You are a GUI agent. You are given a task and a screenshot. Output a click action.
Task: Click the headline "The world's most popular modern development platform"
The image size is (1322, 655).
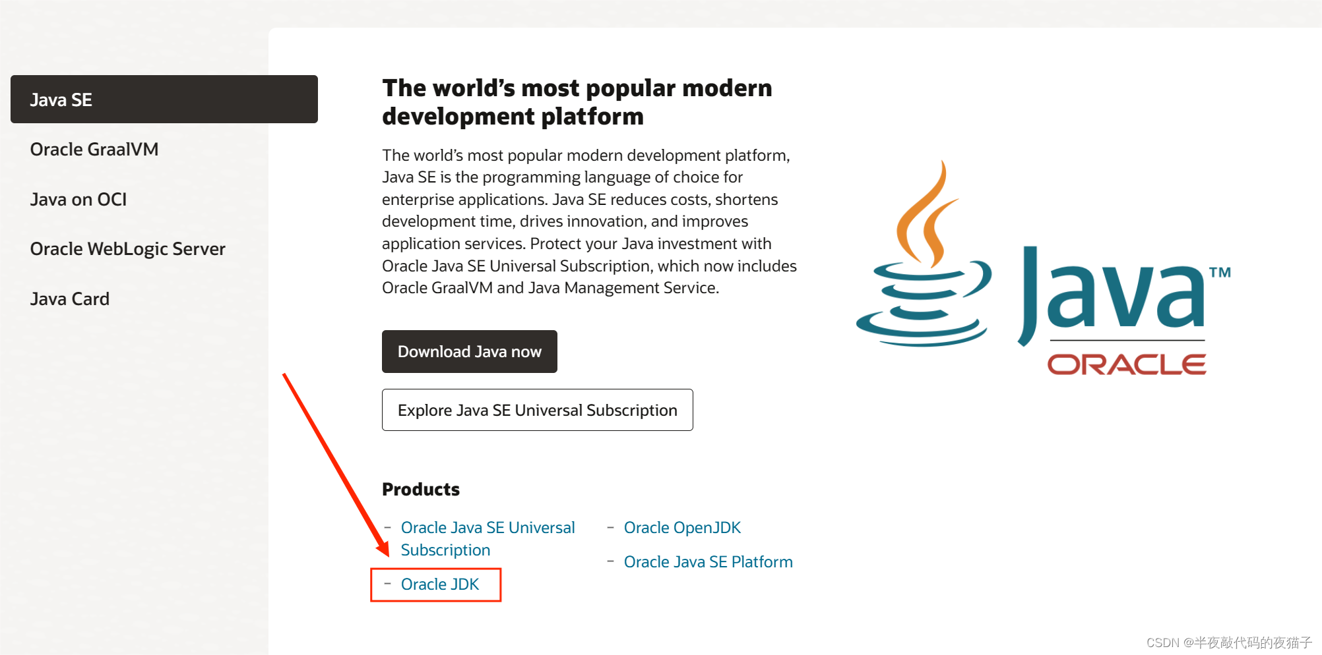pos(577,102)
